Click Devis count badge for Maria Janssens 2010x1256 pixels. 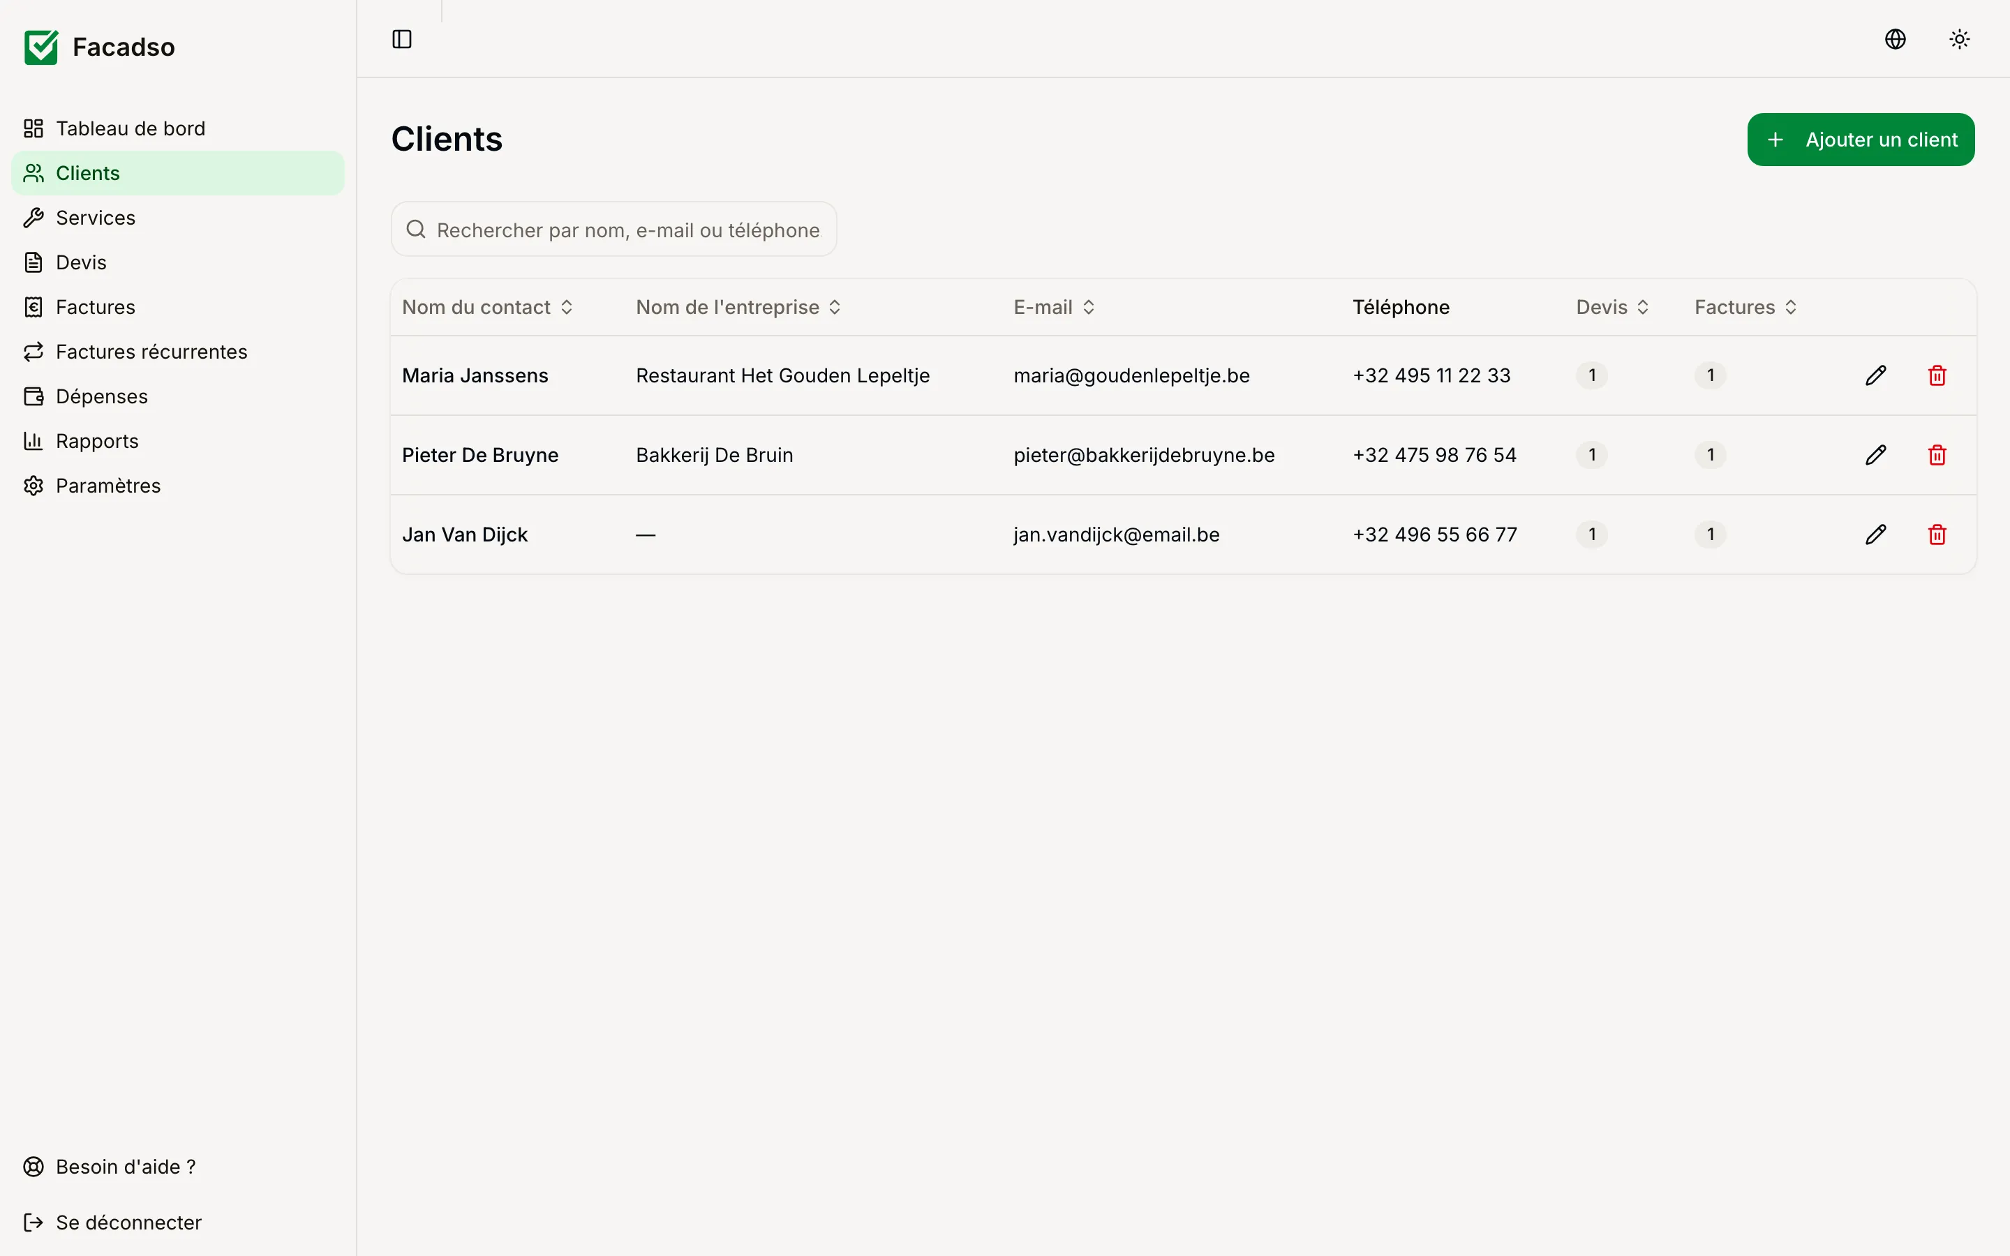point(1591,375)
